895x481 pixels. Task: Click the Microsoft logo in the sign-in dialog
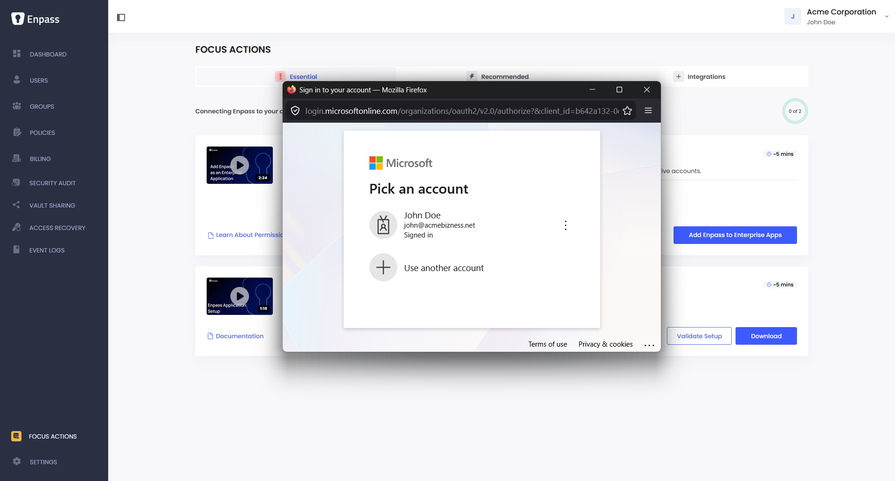pyautogui.click(x=401, y=163)
